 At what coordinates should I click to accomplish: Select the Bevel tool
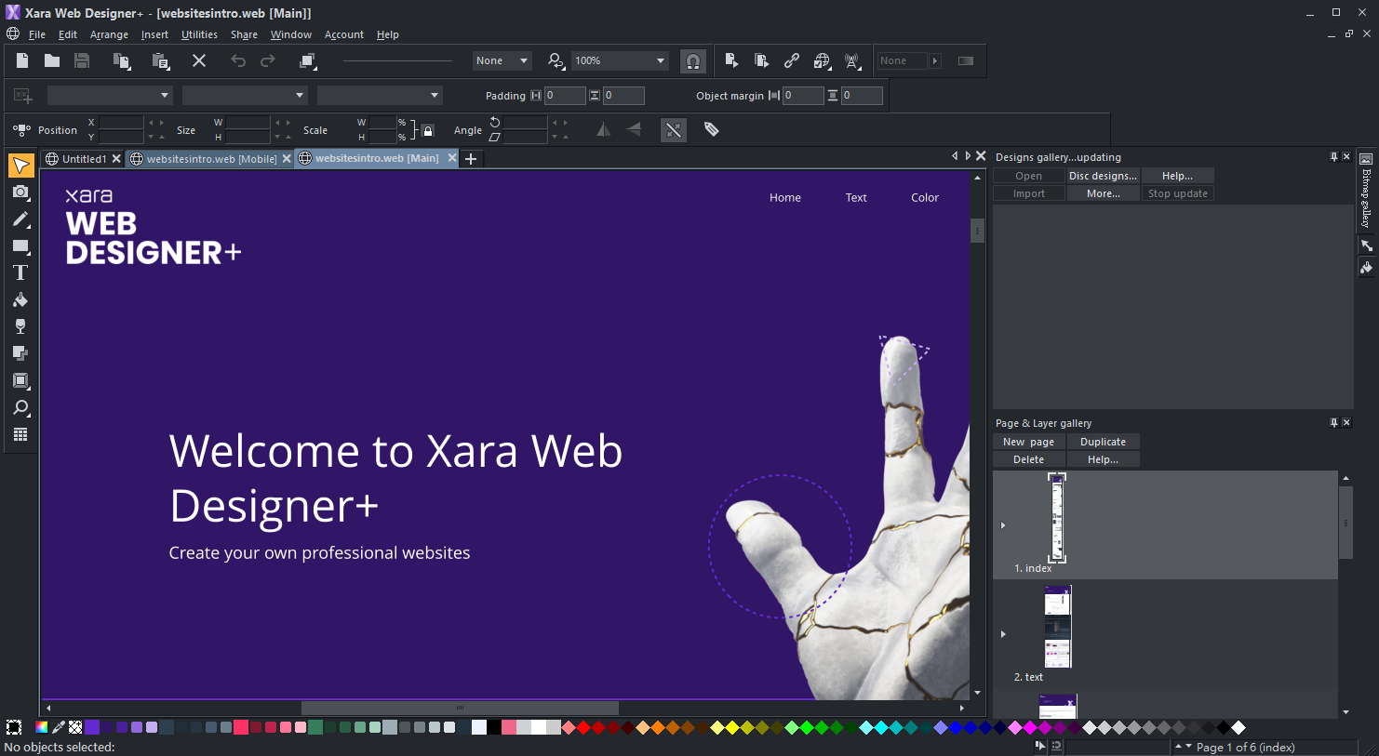[20, 380]
